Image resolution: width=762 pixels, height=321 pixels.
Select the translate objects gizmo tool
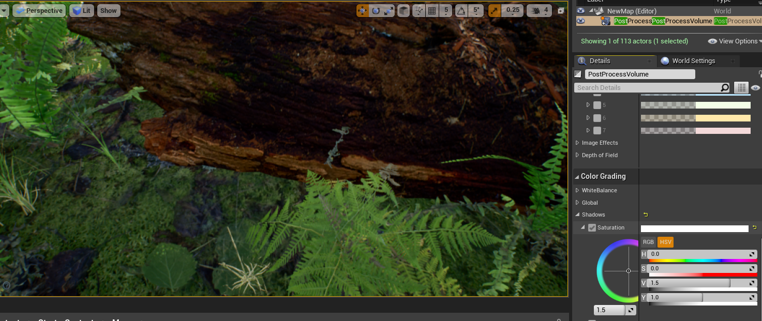[363, 10]
